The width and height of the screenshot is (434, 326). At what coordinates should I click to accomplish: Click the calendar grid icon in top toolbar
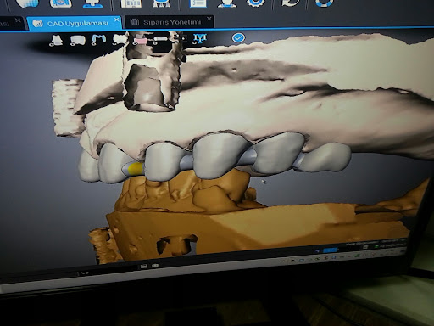(x=131, y=3)
